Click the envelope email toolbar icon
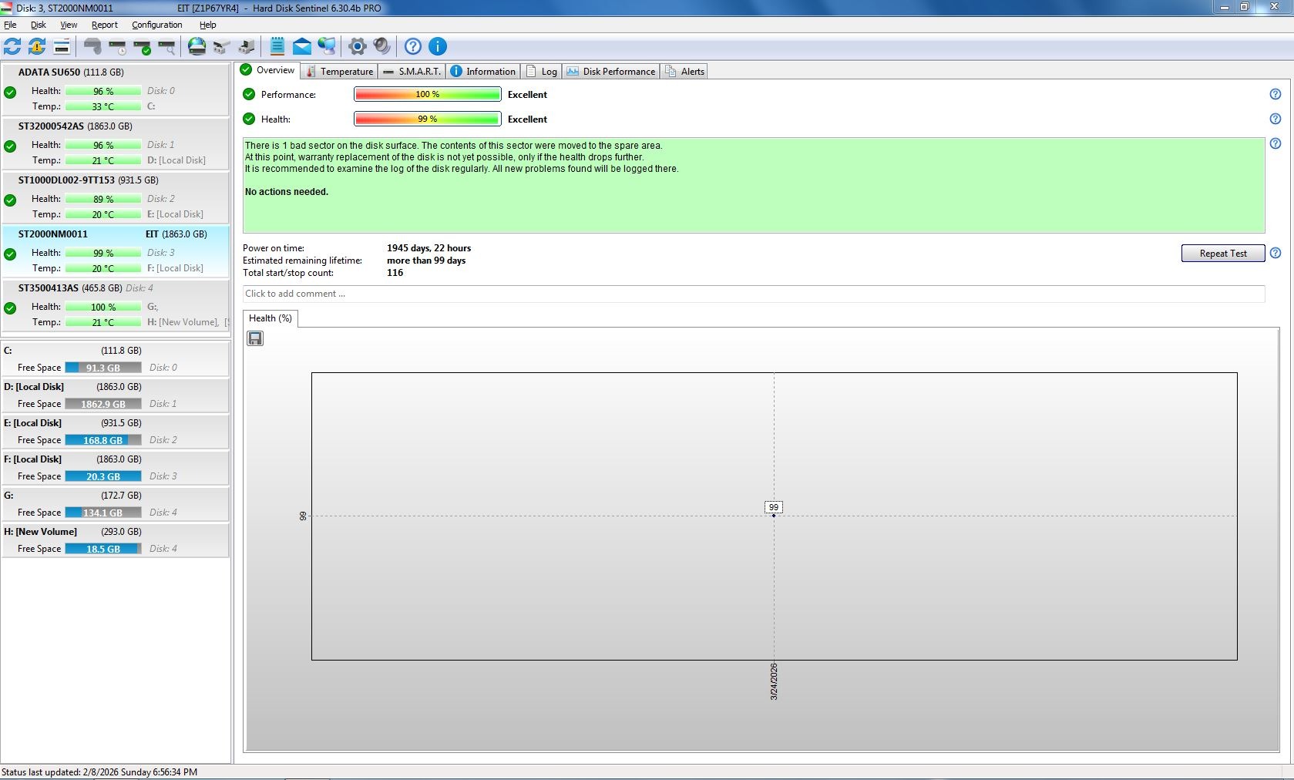The image size is (1294, 780). pos(302,46)
